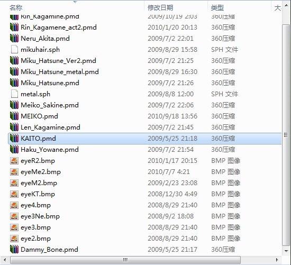
Task: Click the mikuhair.sph blank file icon
Action: pos(14,50)
